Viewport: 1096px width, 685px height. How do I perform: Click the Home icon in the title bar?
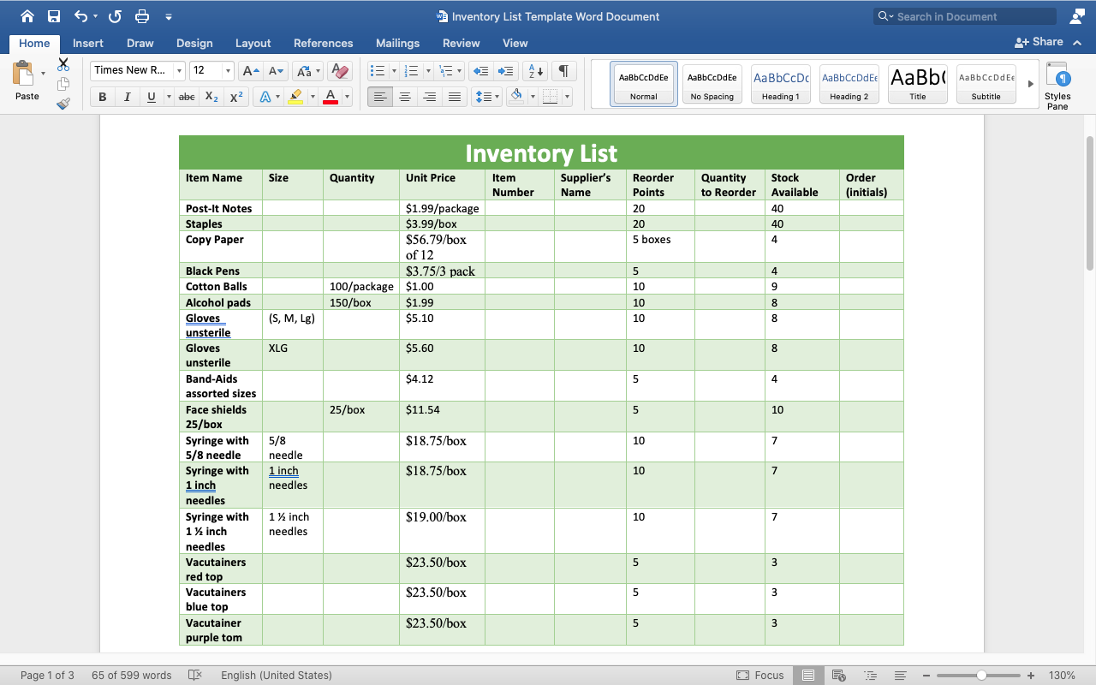tap(27, 16)
